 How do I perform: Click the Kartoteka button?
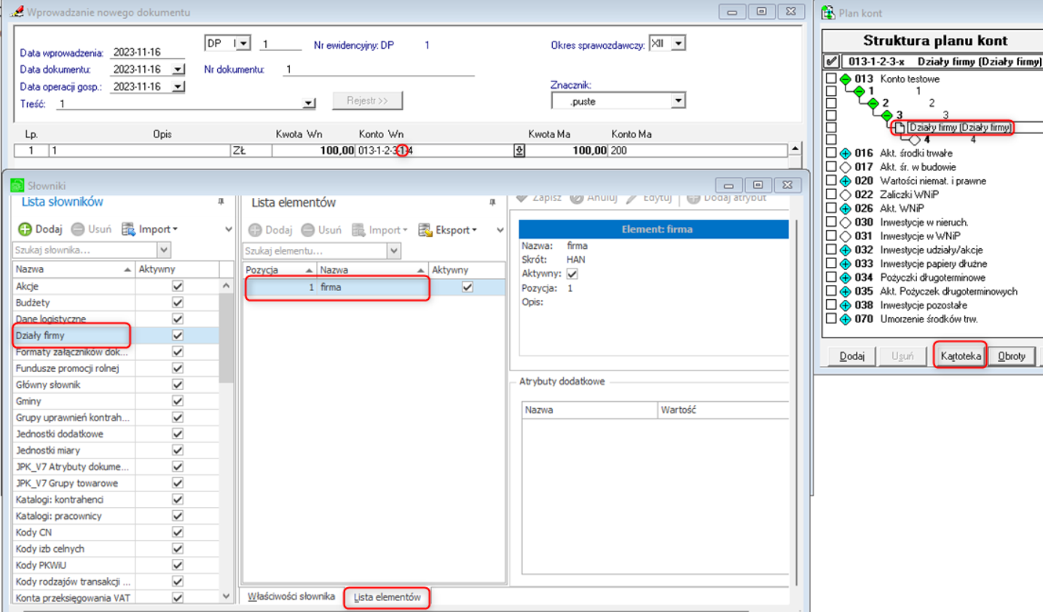point(960,356)
